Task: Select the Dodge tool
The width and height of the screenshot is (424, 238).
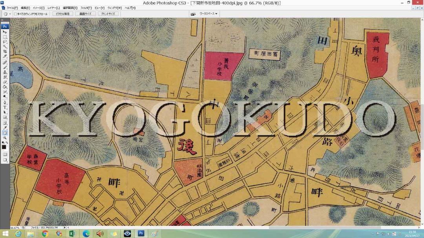Action: [x=5, y=96]
